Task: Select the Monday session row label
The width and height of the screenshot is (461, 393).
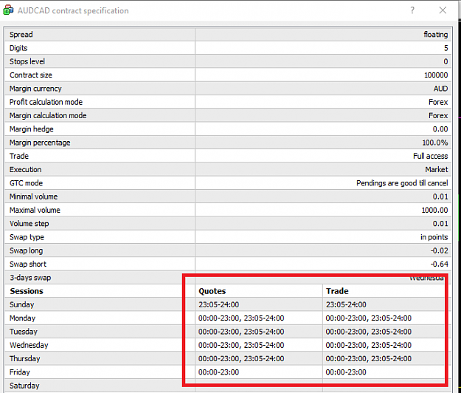Action: click(22, 318)
